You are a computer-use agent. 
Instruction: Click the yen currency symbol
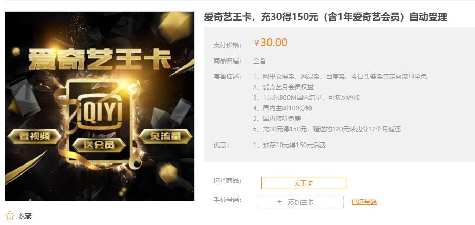(x=256, y=44)
